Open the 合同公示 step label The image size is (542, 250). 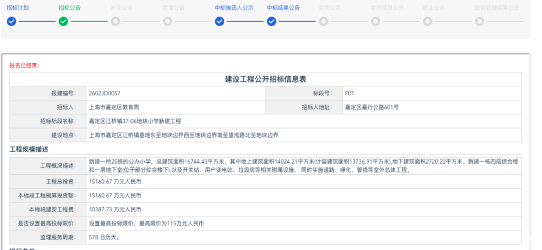pyautogui.click(x=330, y=8)
